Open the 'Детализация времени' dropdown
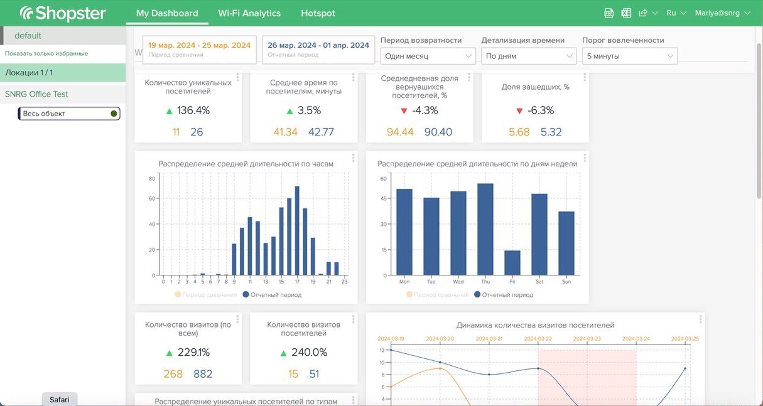Viewport: 763px width, 406px height. click(529, 56)
